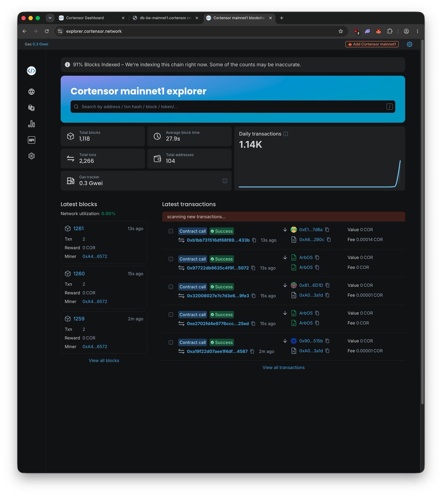Click the Total addresses 104 card
This screenshot has width=442, height=496.
point(190,158)
